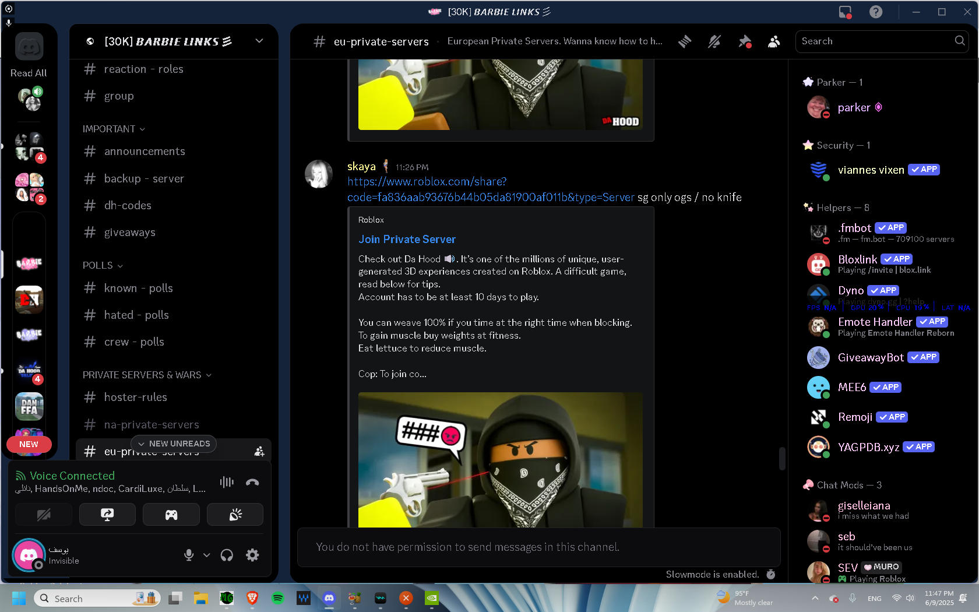
Task: Toggle the notification mute bell icon
Action: [714, 41]
